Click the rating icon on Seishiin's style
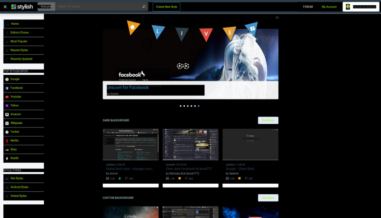The image size is (381, 218). (x=240, y=178)
